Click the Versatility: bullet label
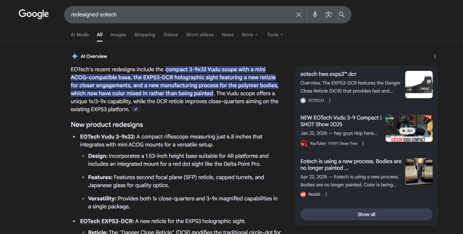This screenshot has width=463, height=234. point(102,198)
